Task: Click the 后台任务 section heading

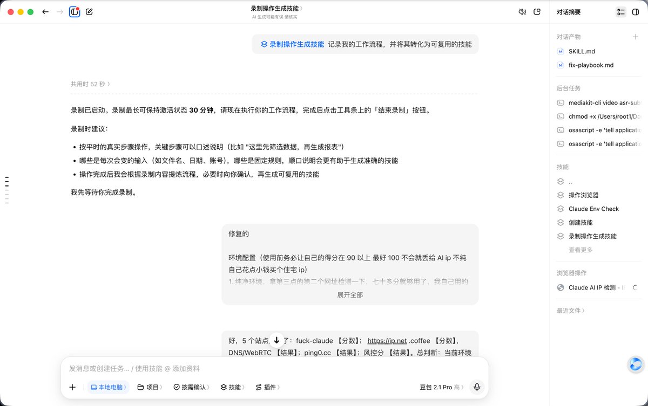Action: coord(569,88)
